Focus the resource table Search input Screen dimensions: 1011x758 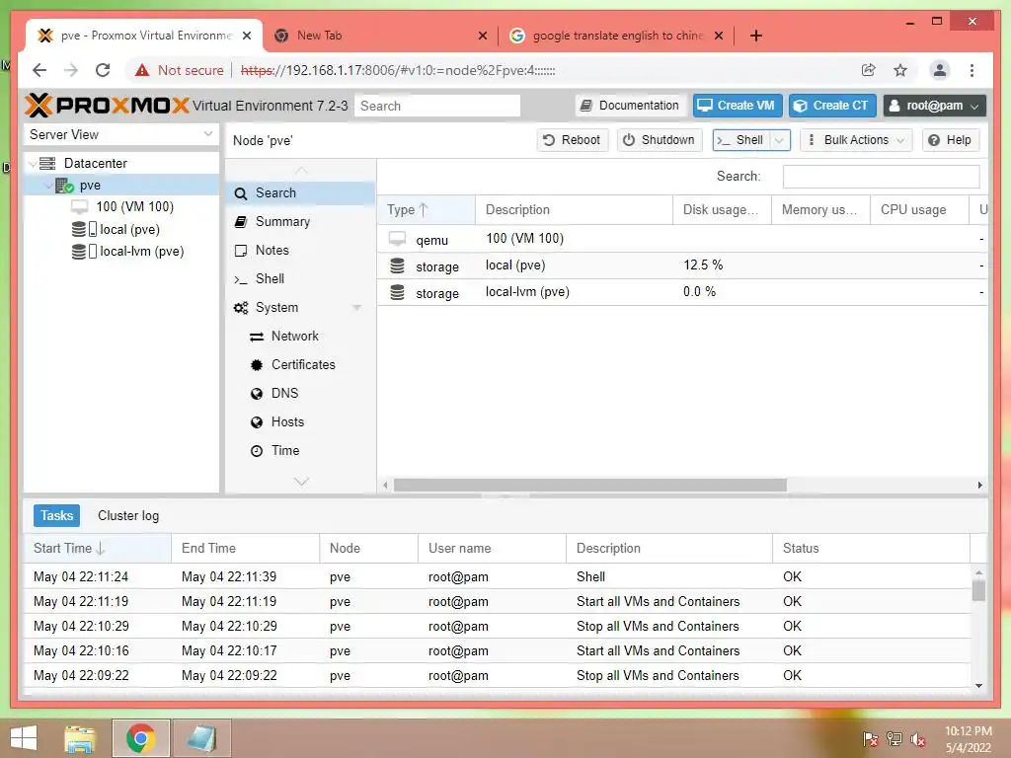[x=881, y=177]
